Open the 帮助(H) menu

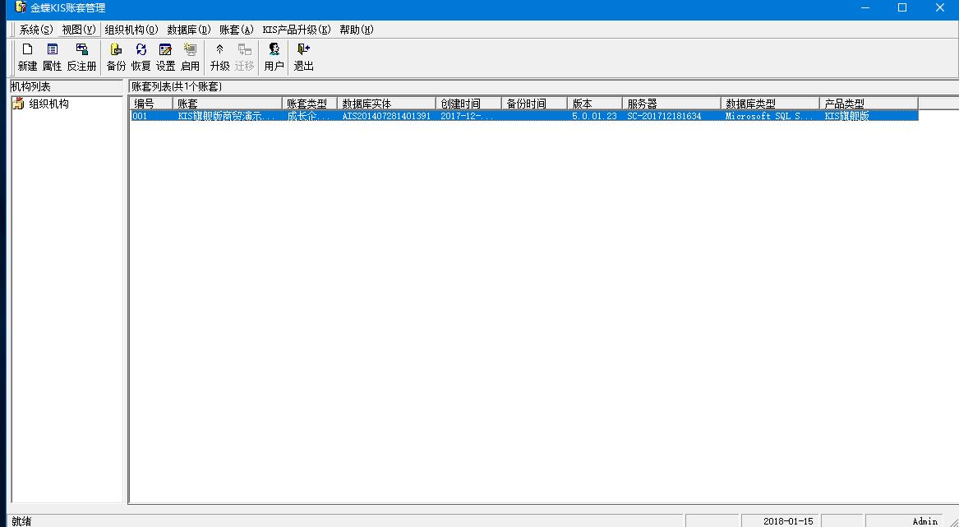point(357,30)
